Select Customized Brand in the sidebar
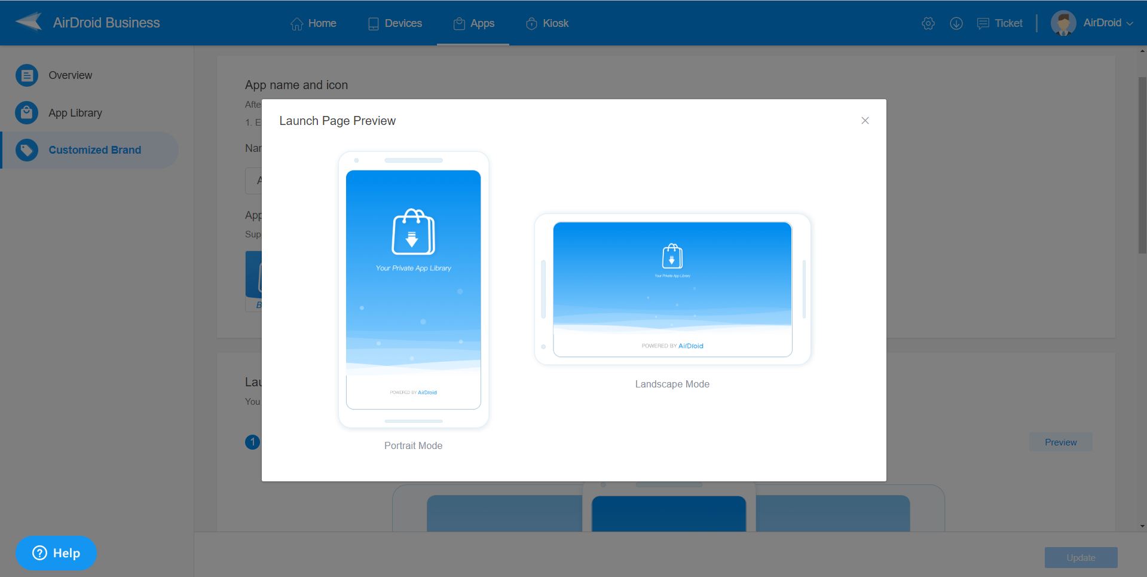 click(90, 150)
